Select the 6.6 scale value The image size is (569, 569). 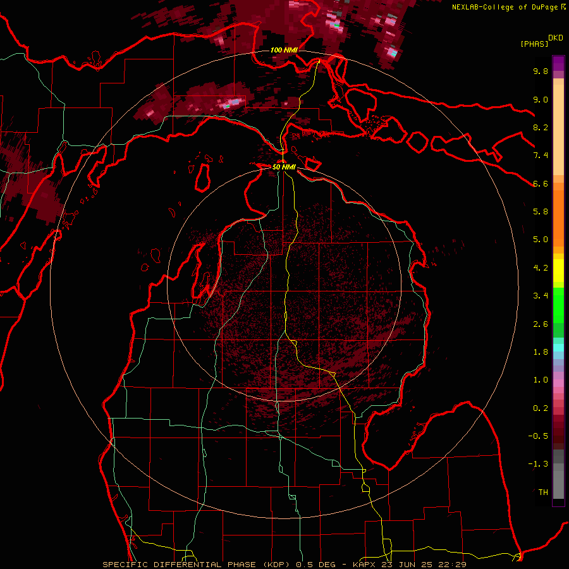[x=541, y=183]
